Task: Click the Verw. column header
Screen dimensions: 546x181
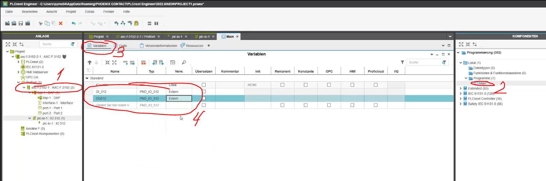Action: (179, 71)
